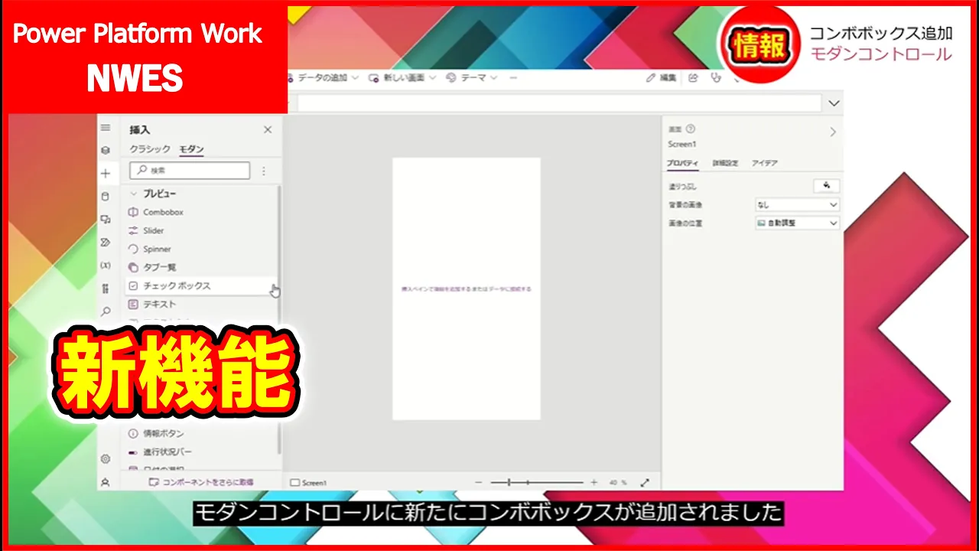Image resolution: width=979 pixels, height=551 pixels.
Task: Open the テーマ dropdown
Action: [472, 77]
